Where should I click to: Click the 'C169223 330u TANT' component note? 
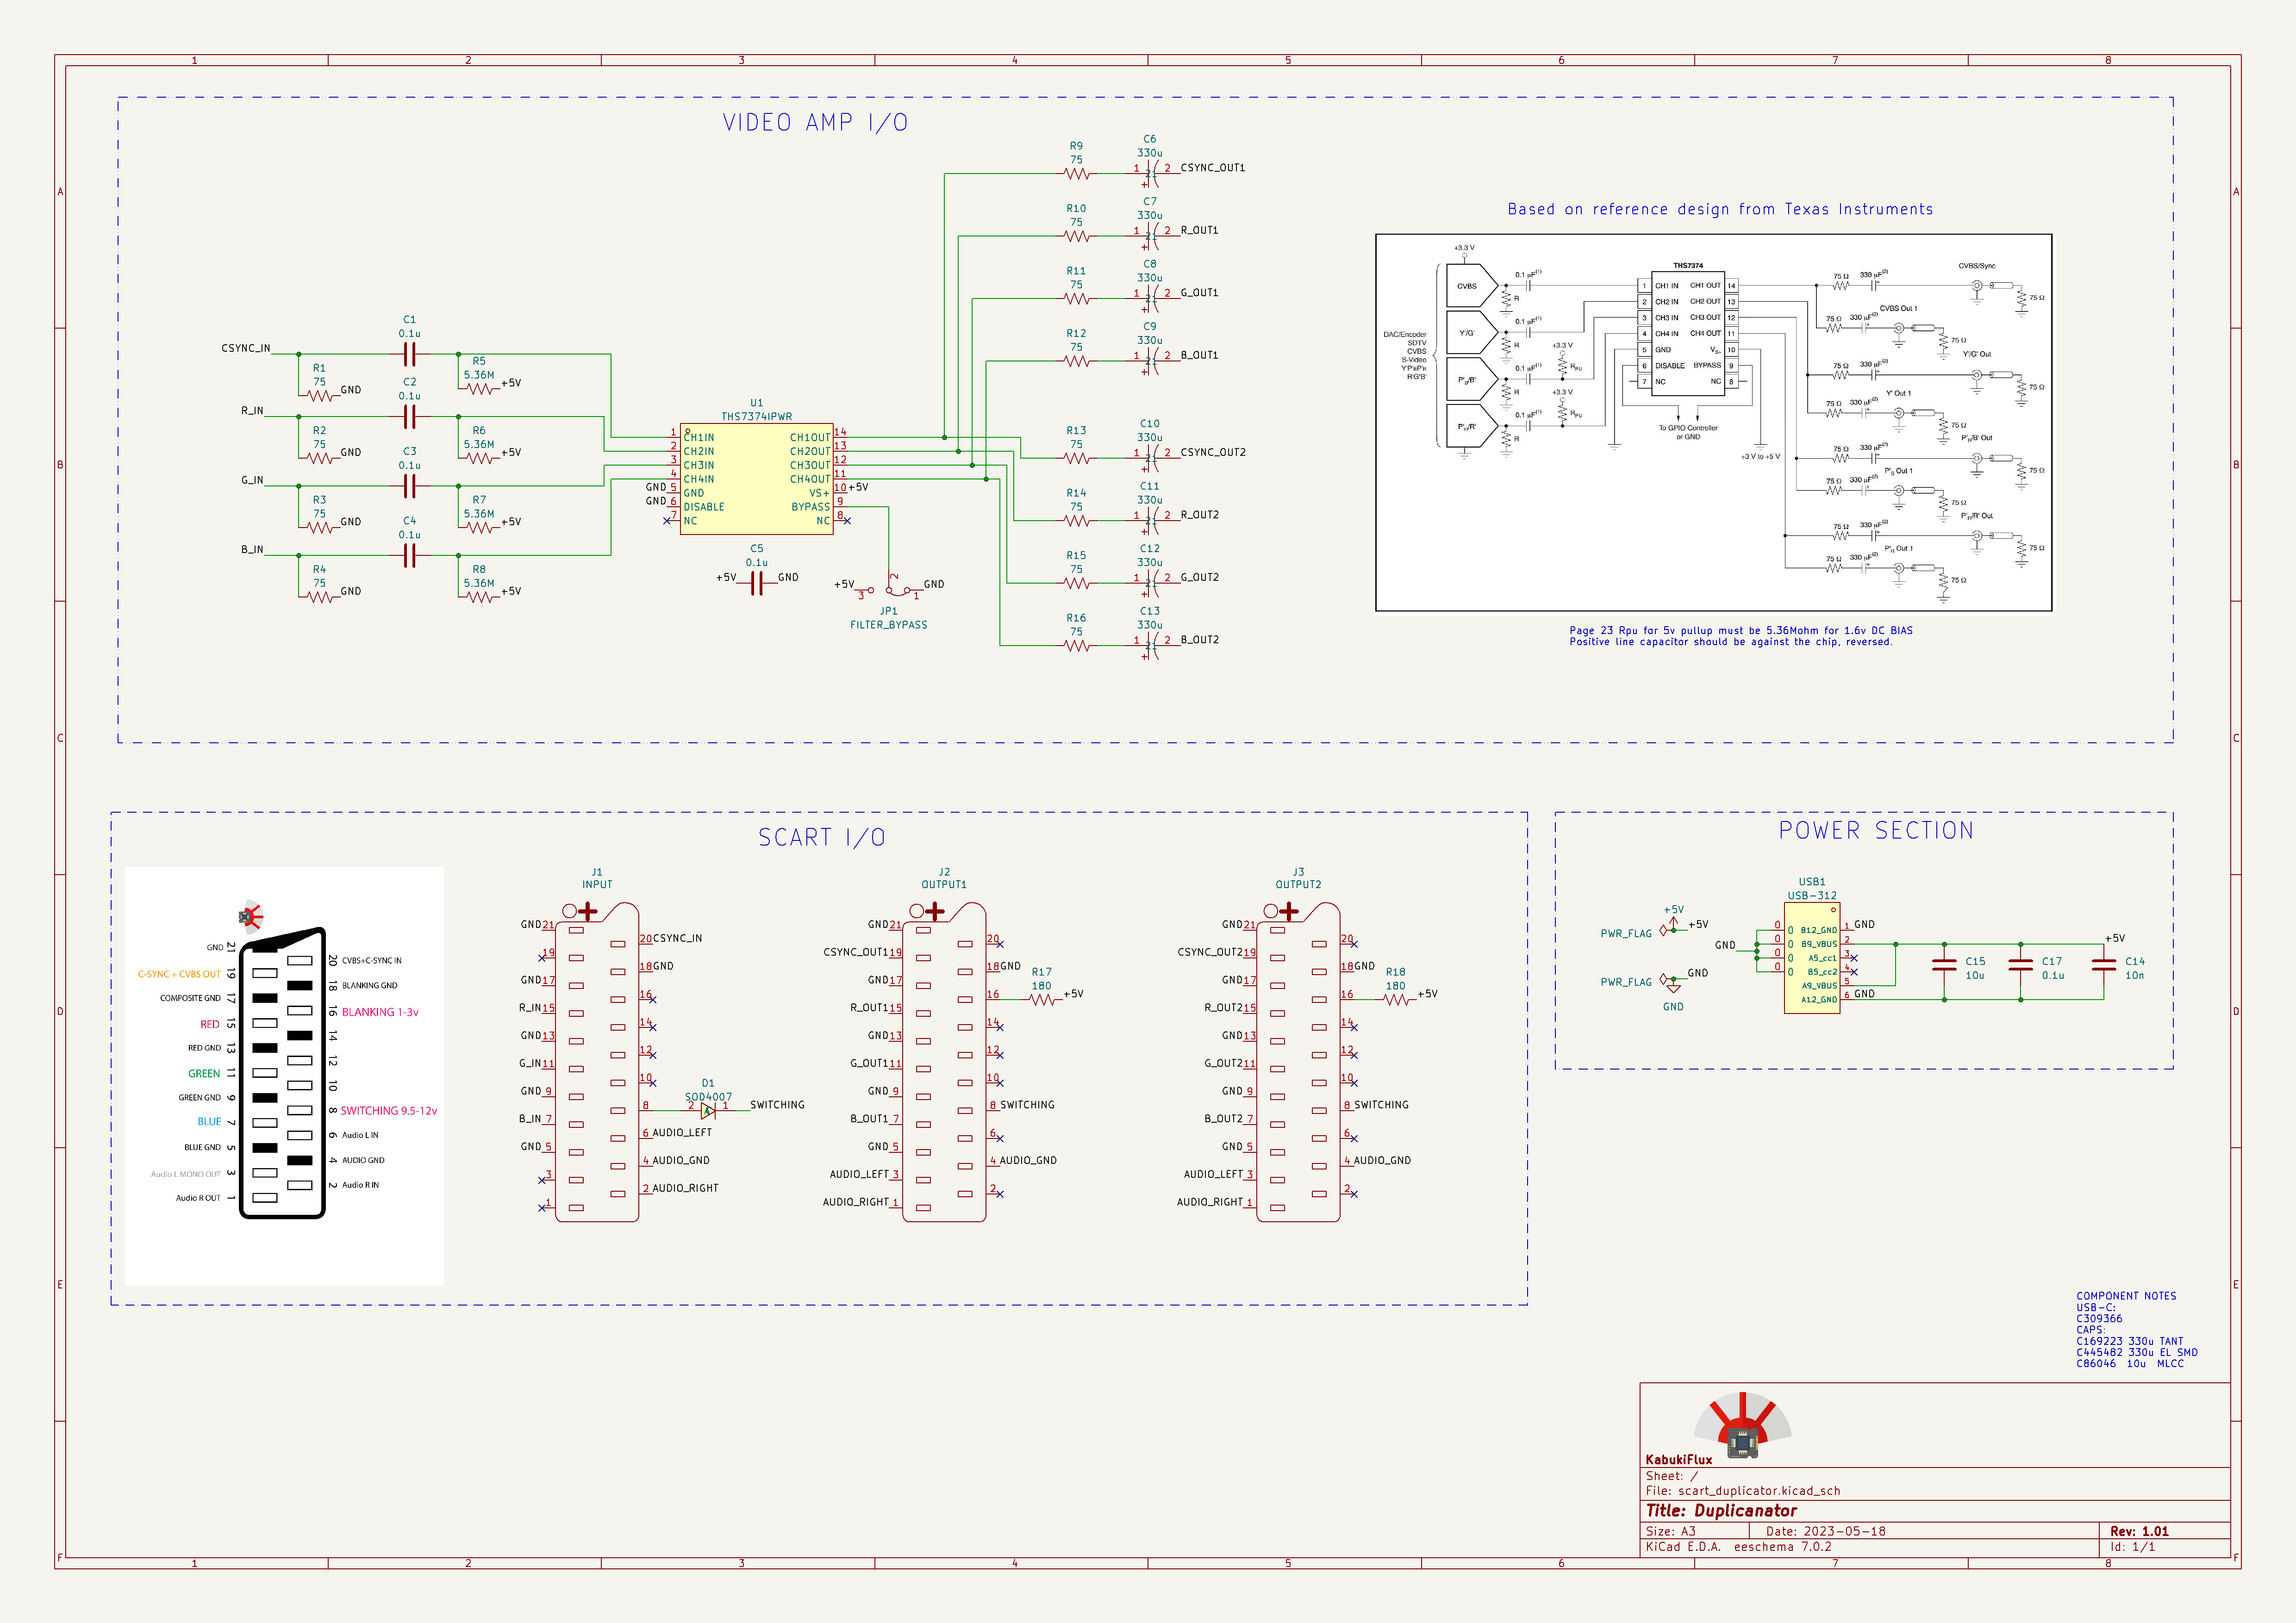pyautogui.click(x=2130, y=1341)
